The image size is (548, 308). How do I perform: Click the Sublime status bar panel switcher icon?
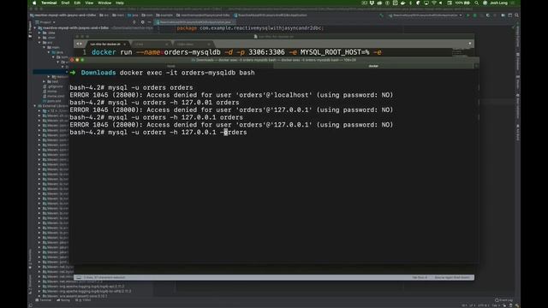[79, 277]
